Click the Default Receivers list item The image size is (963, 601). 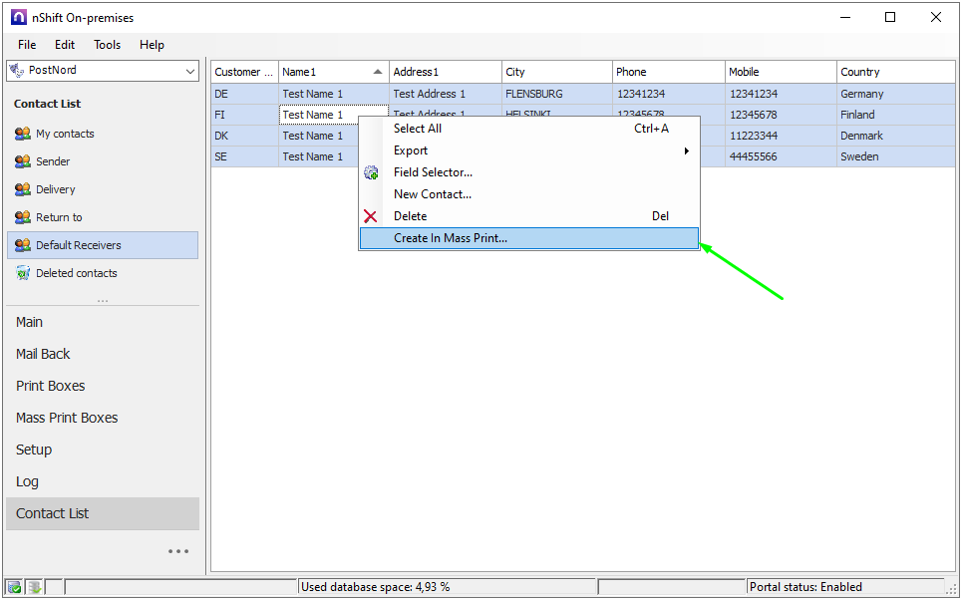click(x=78, y=245)
